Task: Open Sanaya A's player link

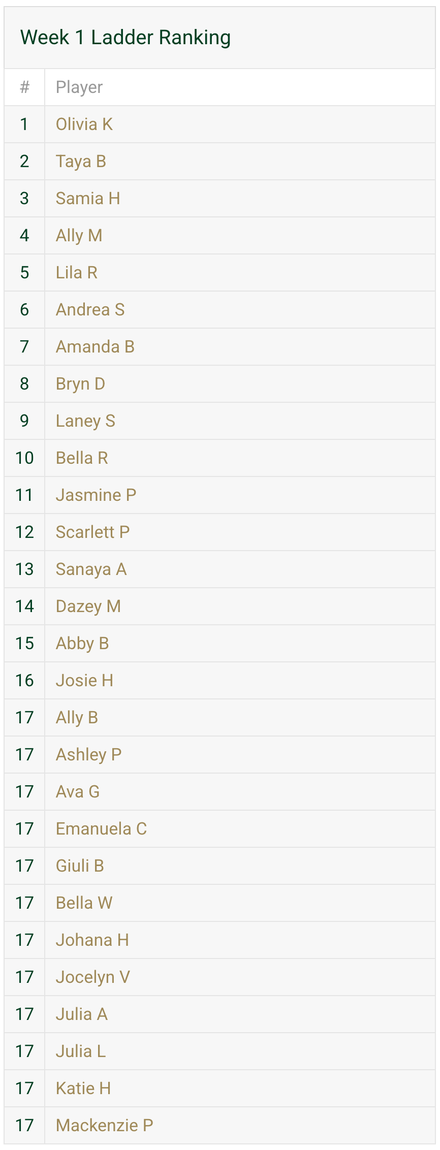Action: point(91,569)
